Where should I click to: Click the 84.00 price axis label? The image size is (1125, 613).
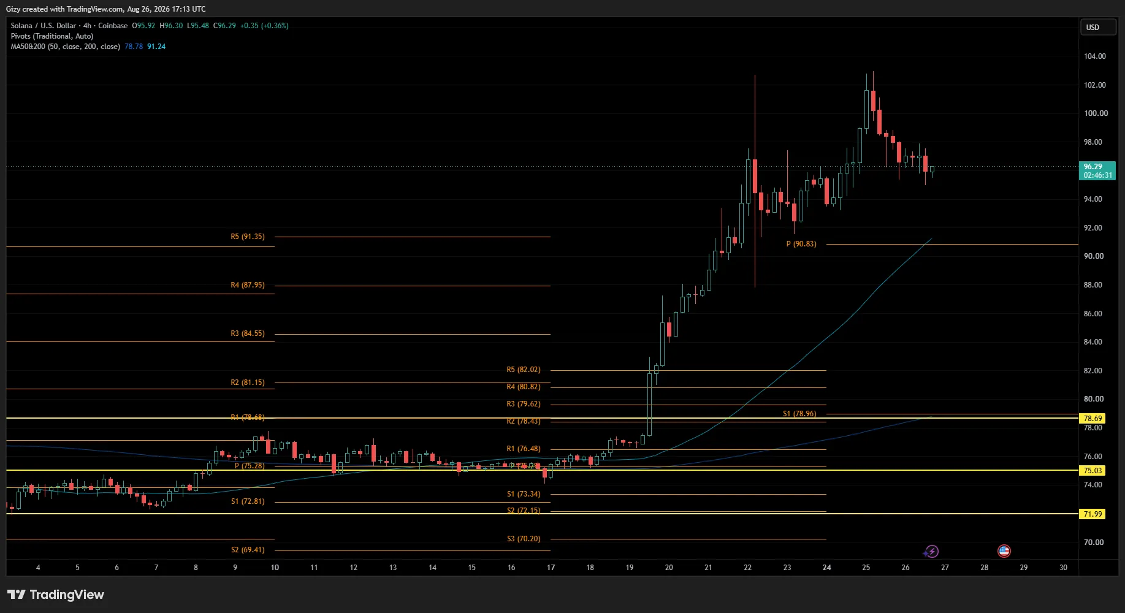1093,342
